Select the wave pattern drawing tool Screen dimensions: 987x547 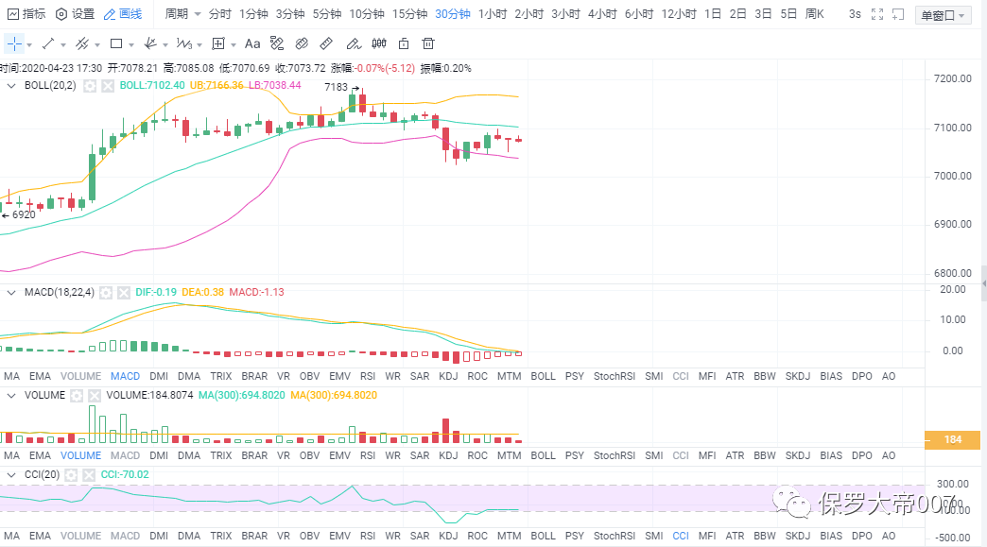click(x=183, y=43)
